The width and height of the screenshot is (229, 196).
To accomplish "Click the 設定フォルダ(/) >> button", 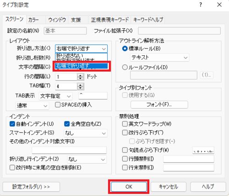I will (31, 187).
